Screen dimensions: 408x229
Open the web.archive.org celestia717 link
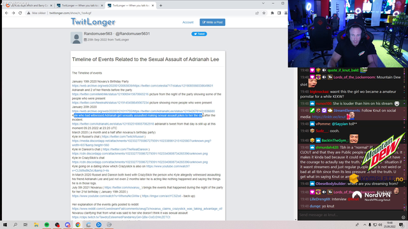coord(143,86)
